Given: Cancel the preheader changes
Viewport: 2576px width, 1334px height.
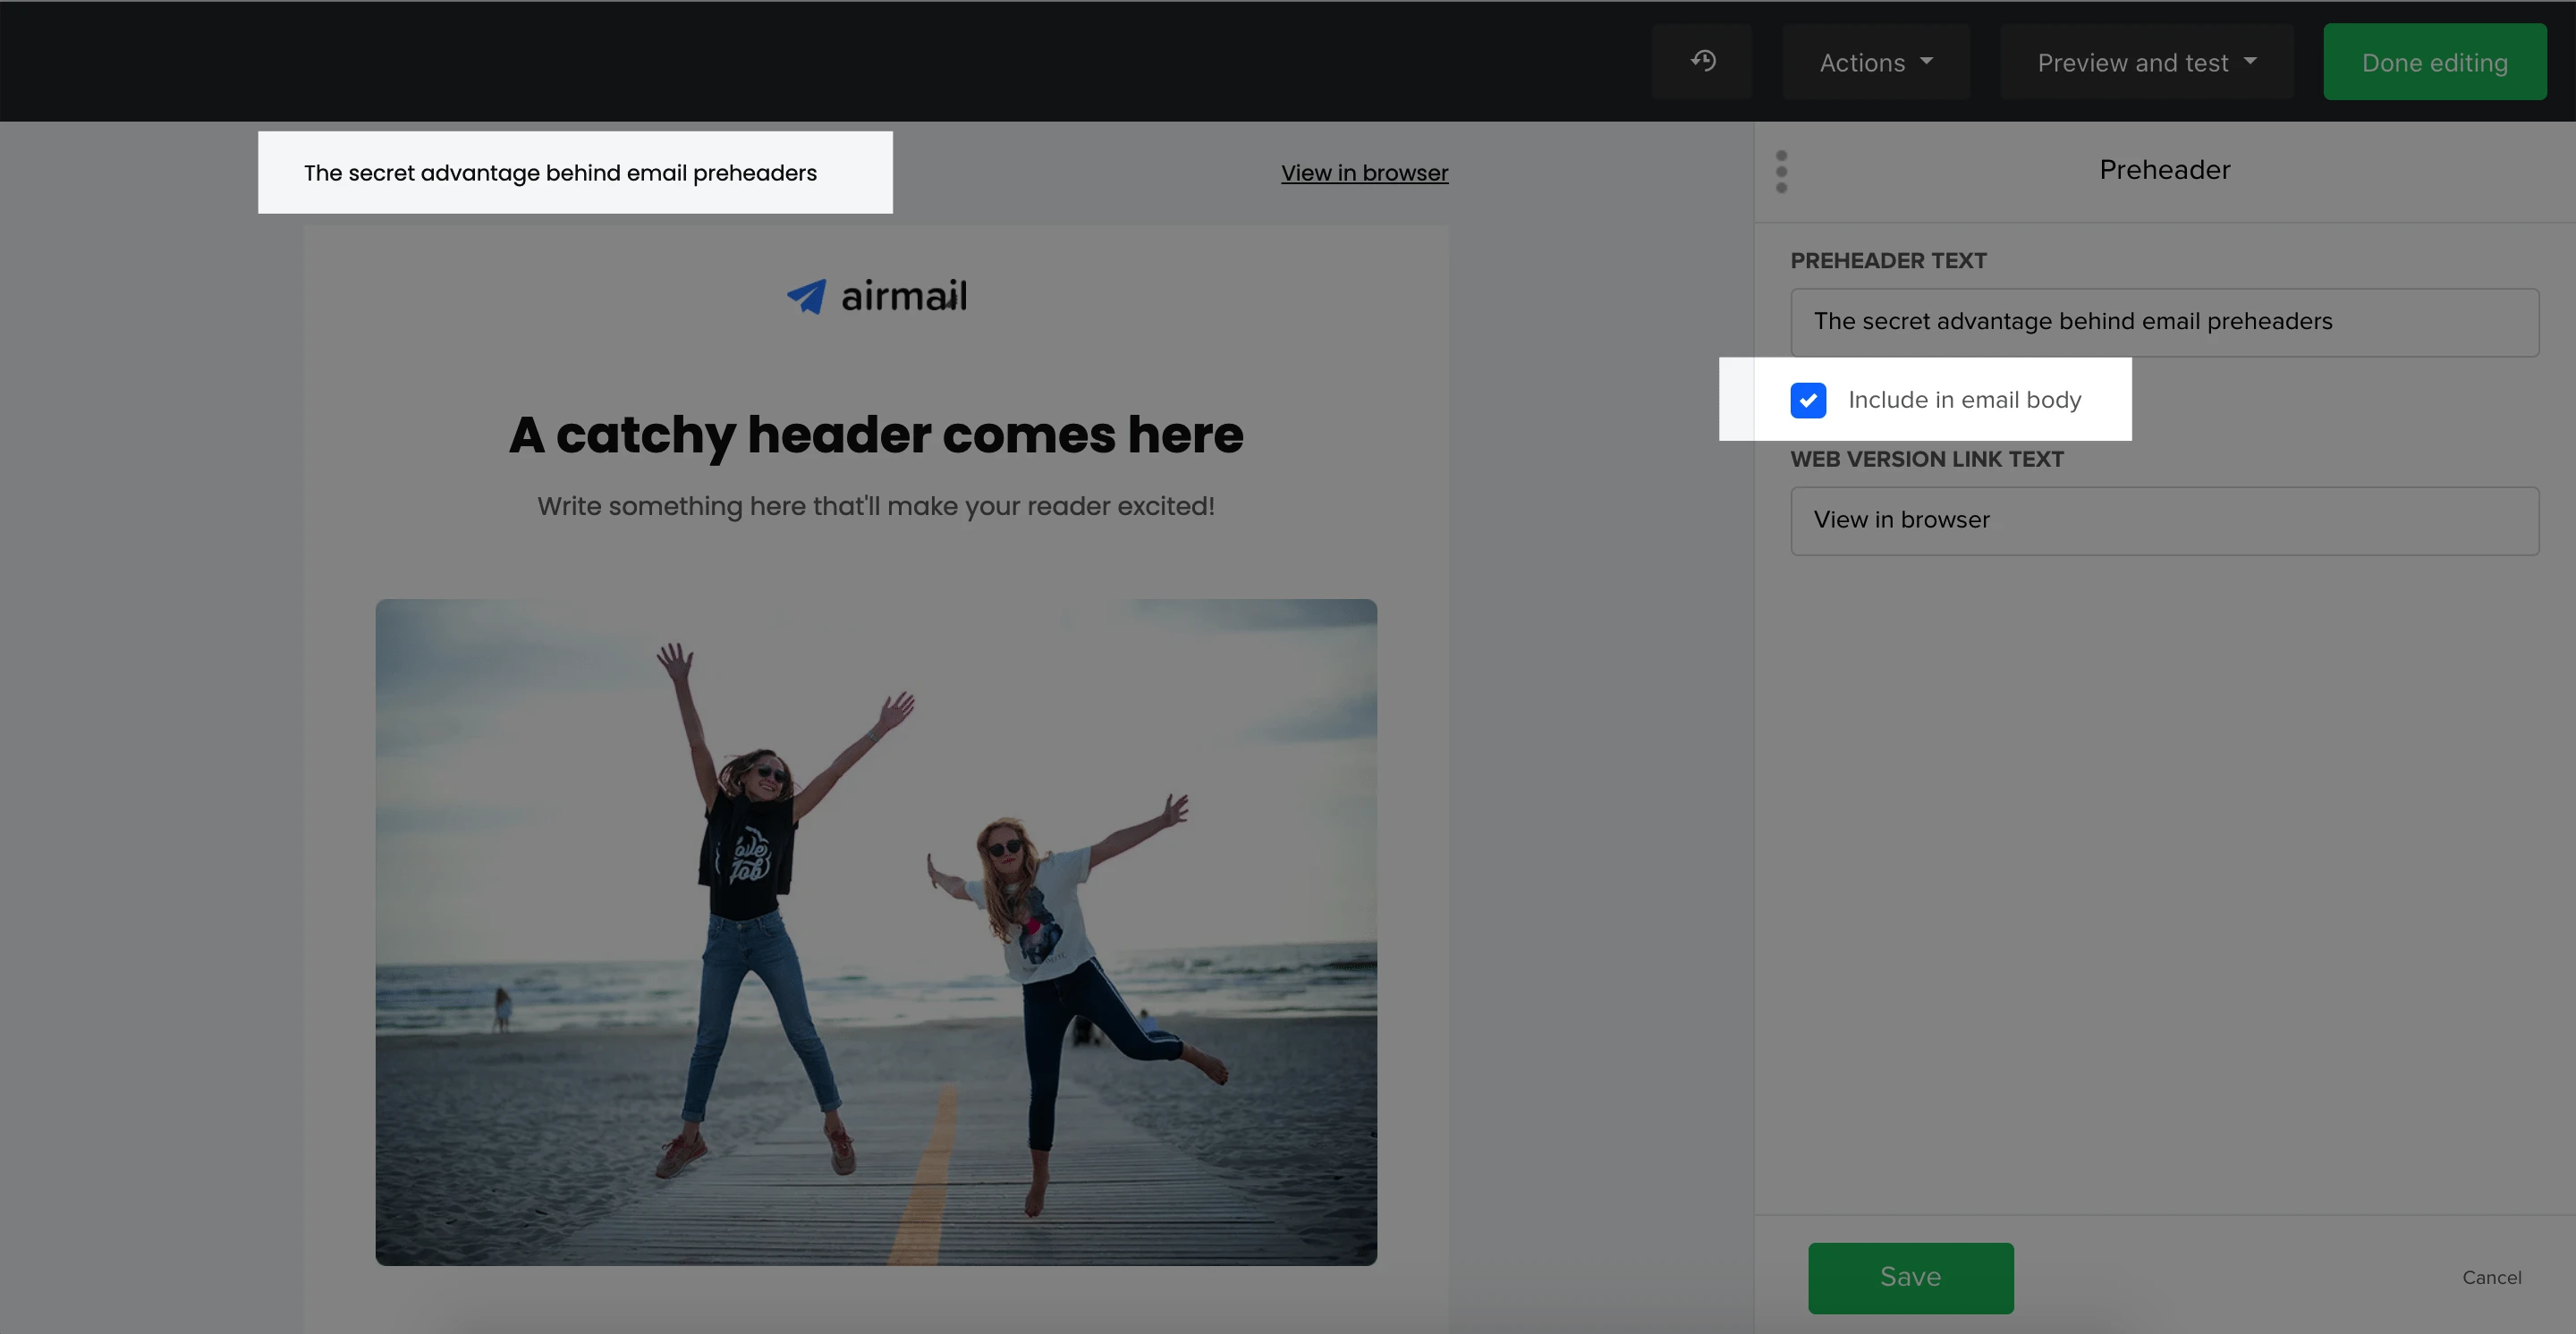Looking at the screenshot, I should (2491, 1277).
